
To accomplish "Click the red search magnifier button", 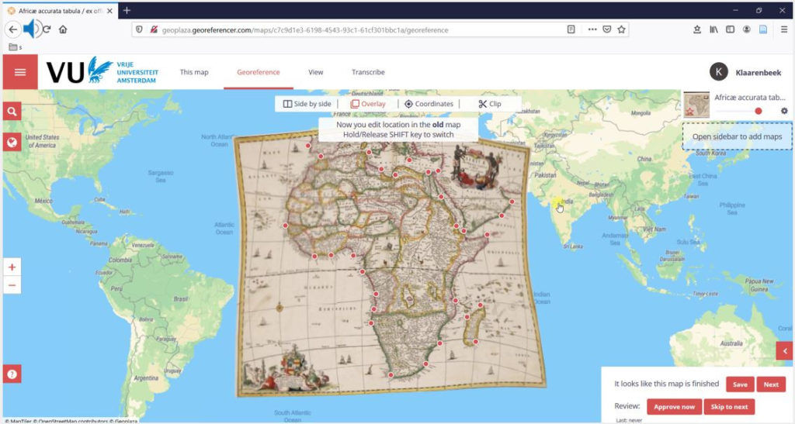I will [12, 112].
